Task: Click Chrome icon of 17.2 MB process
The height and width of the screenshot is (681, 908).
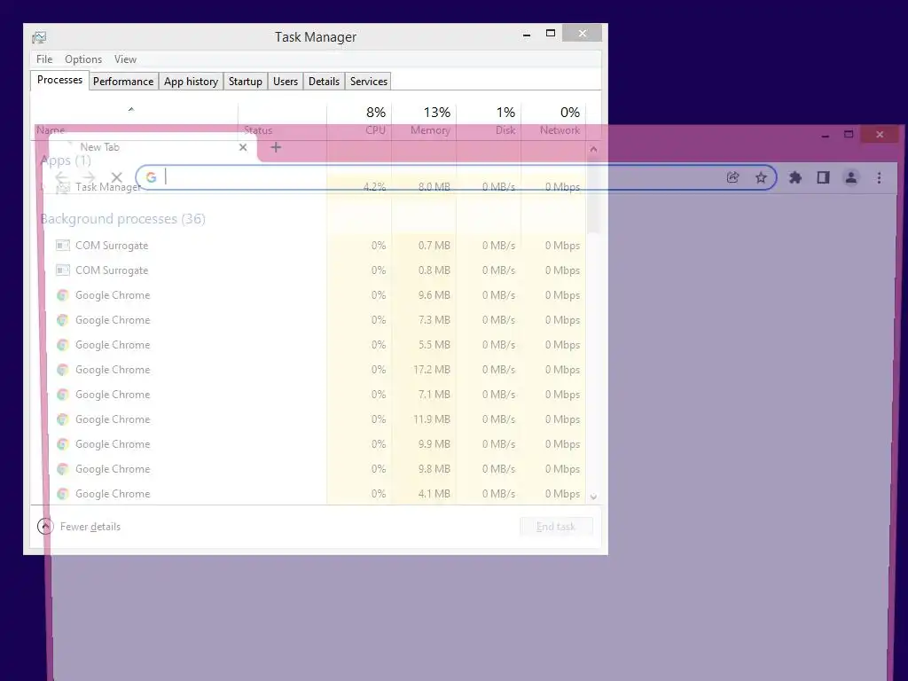Action: click(x=63, y=370)
